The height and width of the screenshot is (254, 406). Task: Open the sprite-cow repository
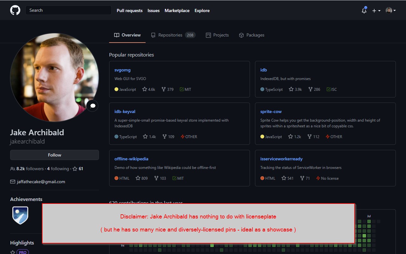pos(271,111)
